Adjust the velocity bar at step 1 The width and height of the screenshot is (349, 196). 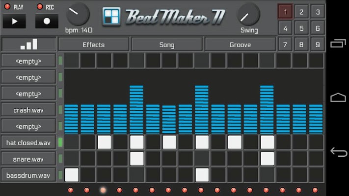point(71,119)
